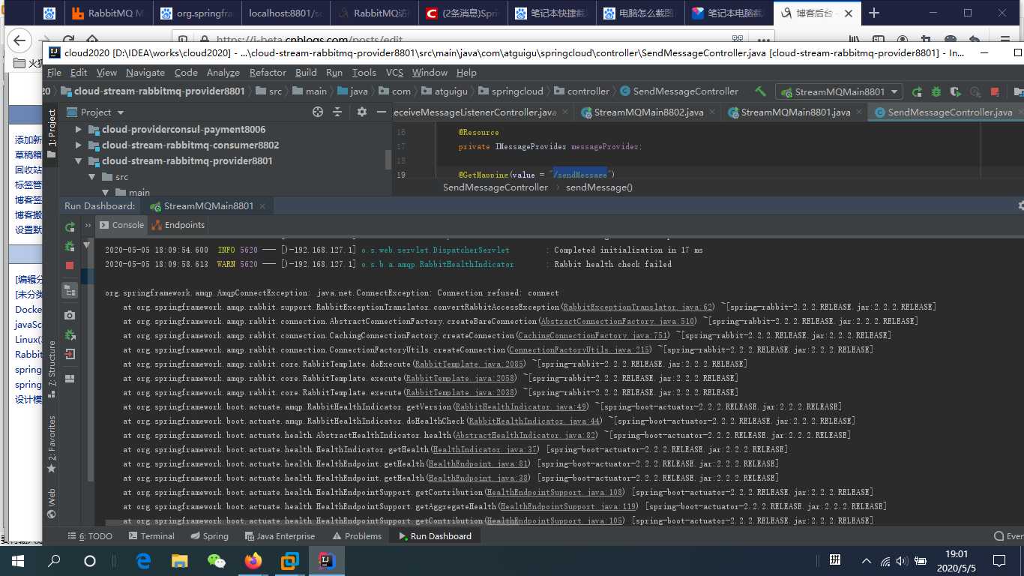Toggle the tree layout icon in Run Dashboard
Viewport: 1024px width, 576px height.
[x=70, y=290]
